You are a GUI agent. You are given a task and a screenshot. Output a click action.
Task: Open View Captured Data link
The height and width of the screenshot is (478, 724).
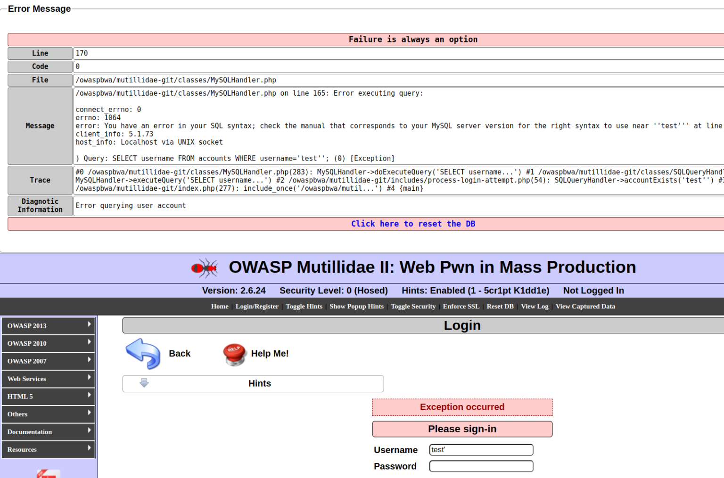click(585, 306)
